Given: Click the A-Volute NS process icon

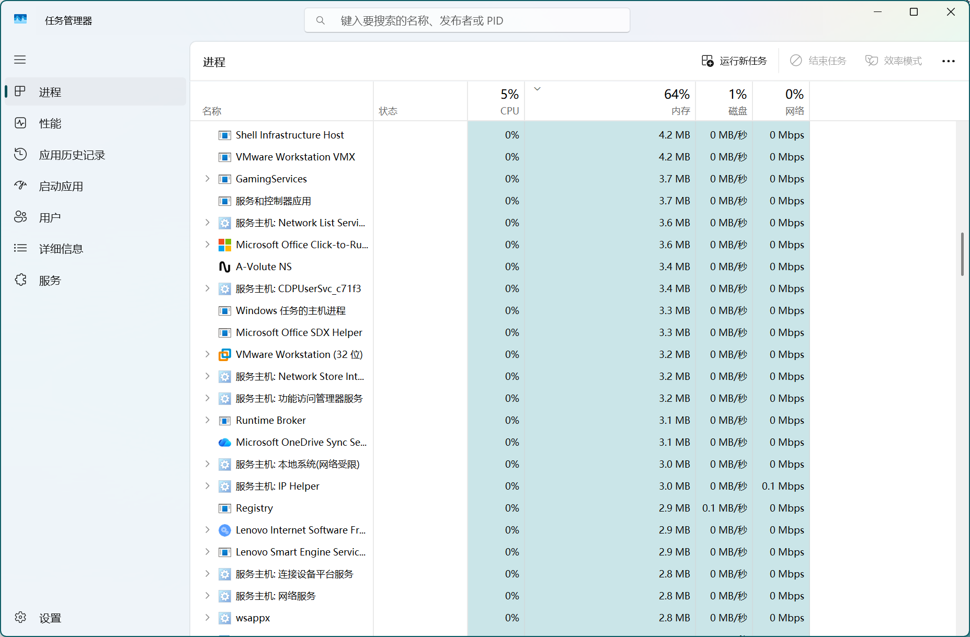Looking at the screenshot, I should coord(224,267).
